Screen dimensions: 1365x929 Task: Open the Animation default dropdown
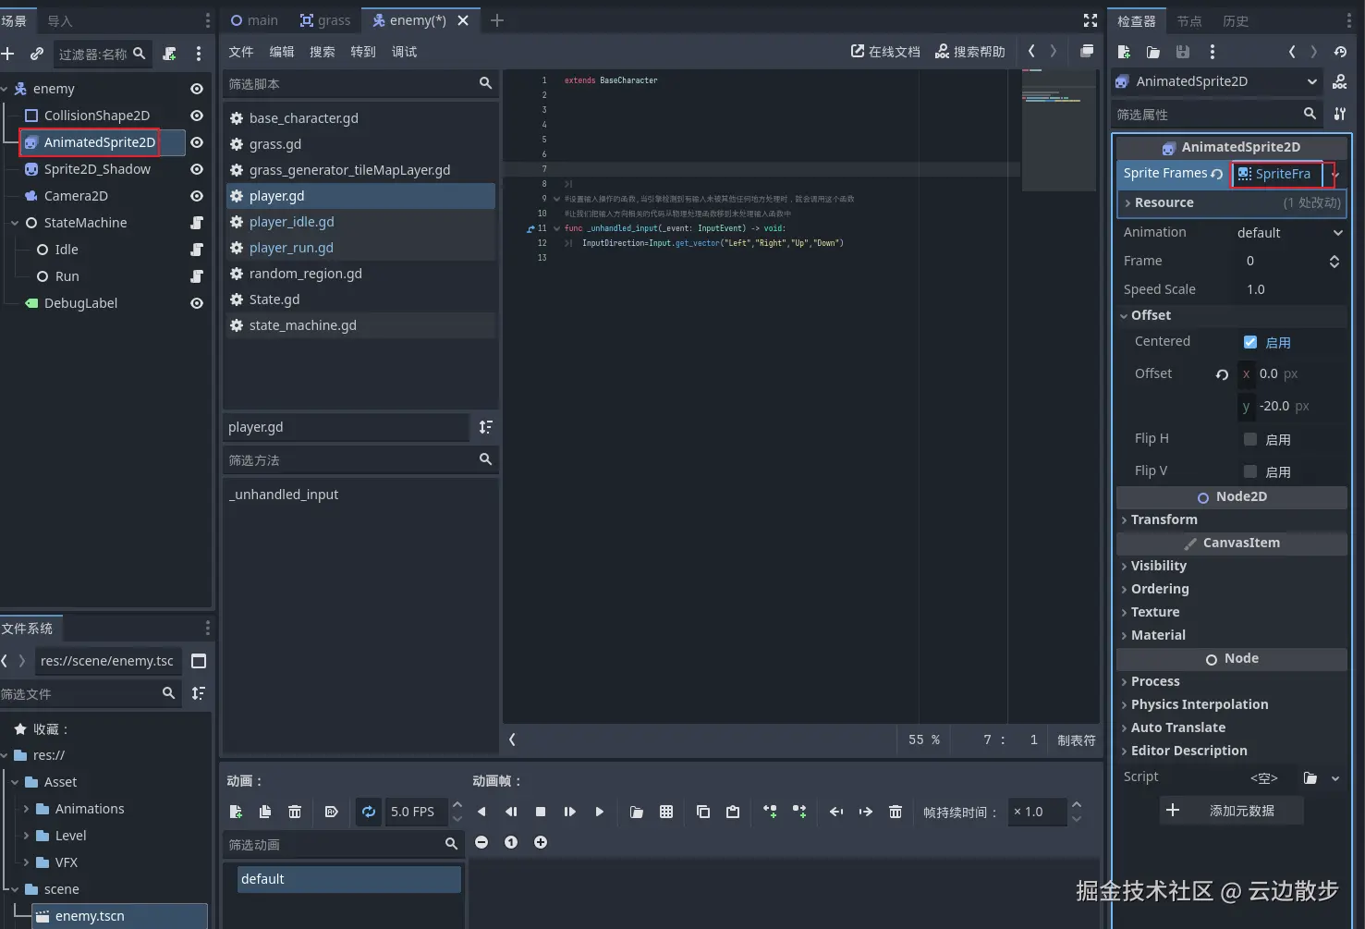coord(1288,233)
